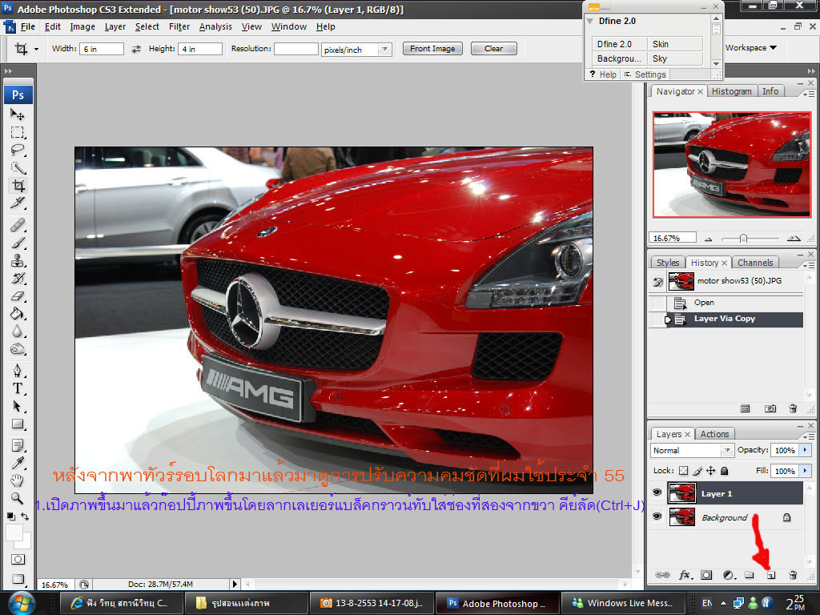This screenshot has height=615, width=820.
Task: Adjust the Navigator zoom slider
Action: click(x=743, y=239)
